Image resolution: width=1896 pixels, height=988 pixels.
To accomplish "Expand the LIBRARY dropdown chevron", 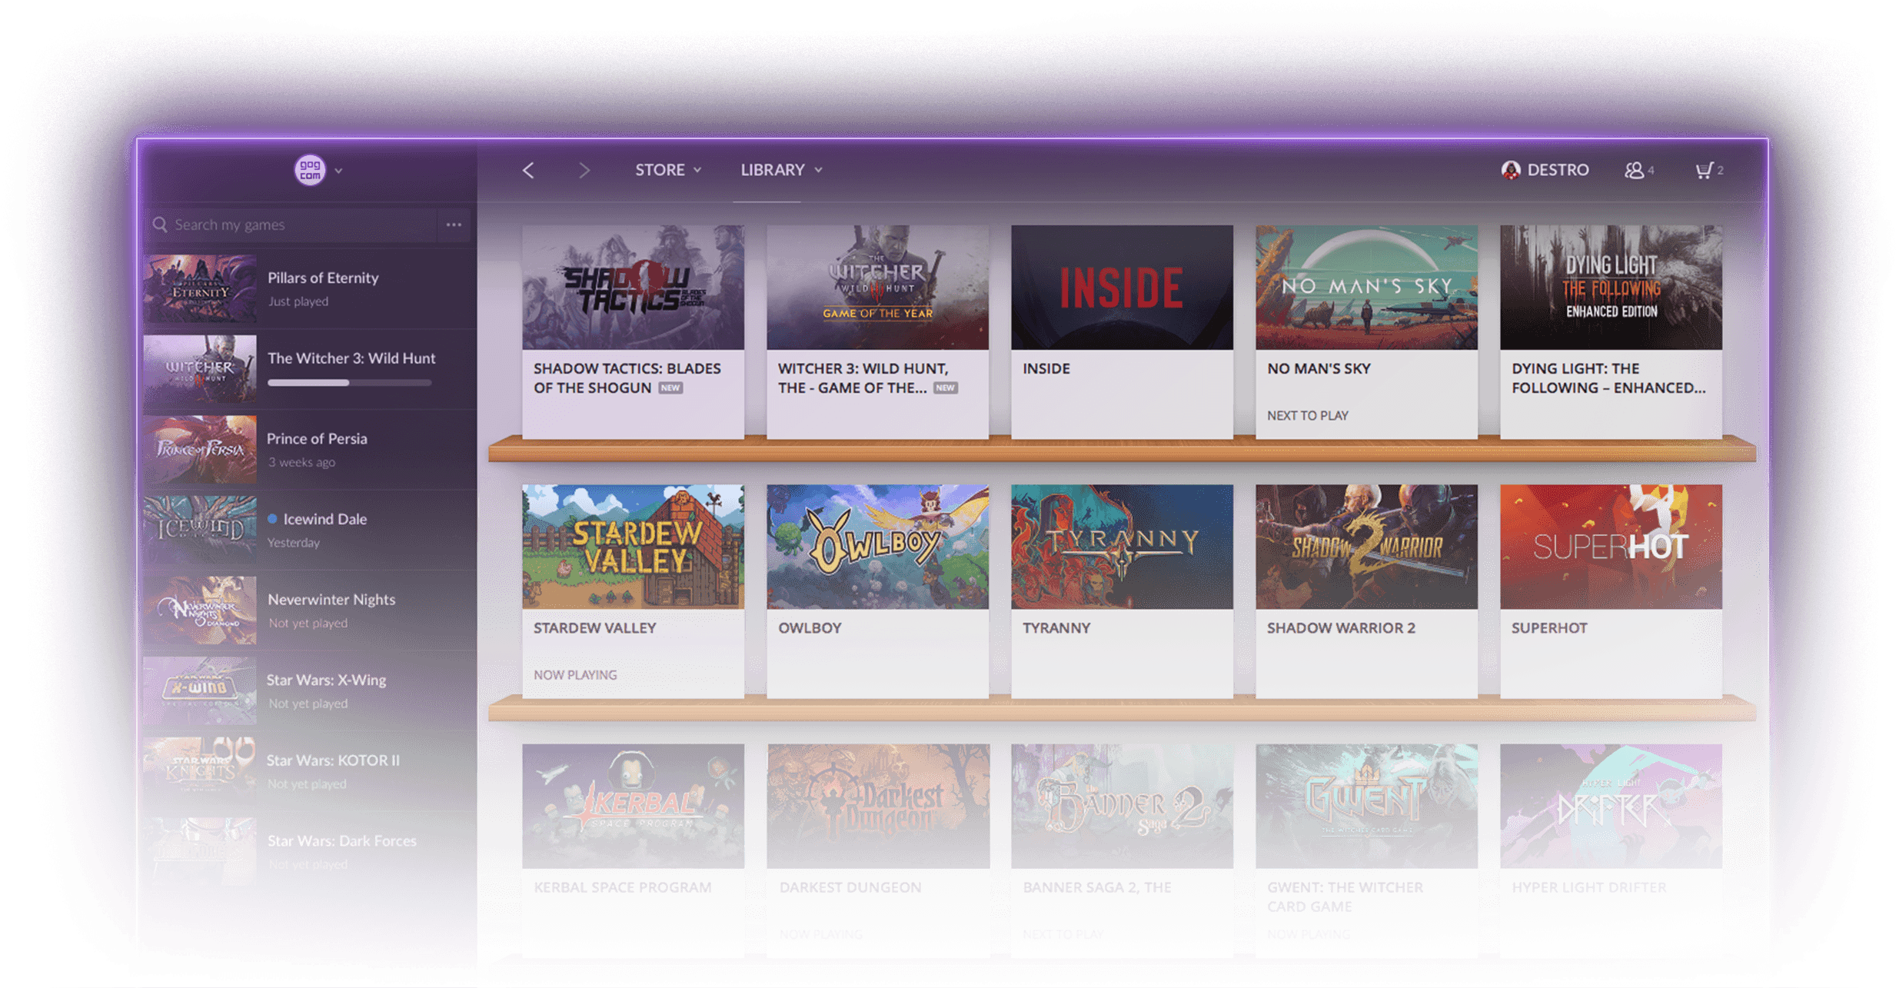I will click(818, 170).
